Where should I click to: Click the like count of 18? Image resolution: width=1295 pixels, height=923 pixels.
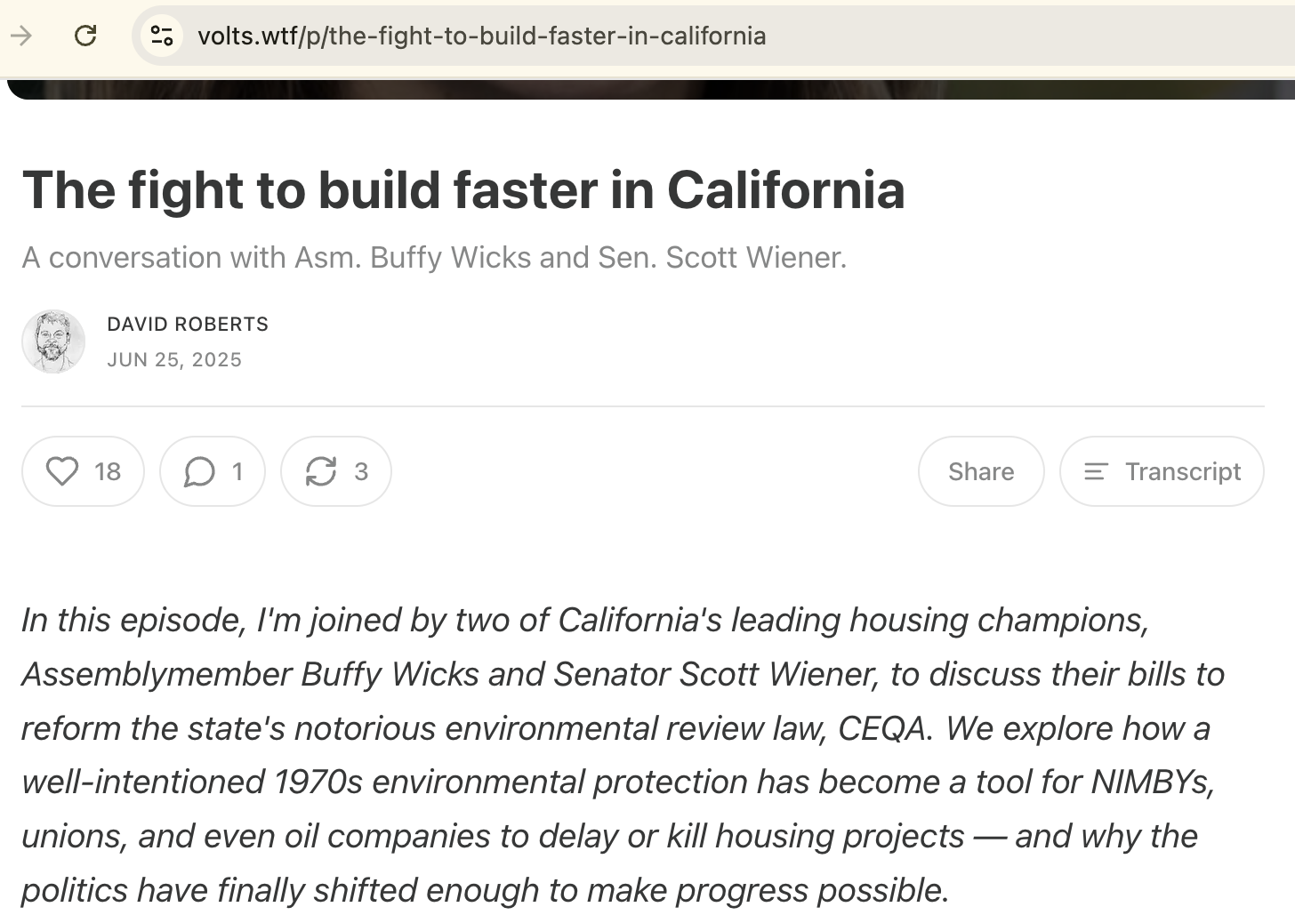[x=108, y=471]
